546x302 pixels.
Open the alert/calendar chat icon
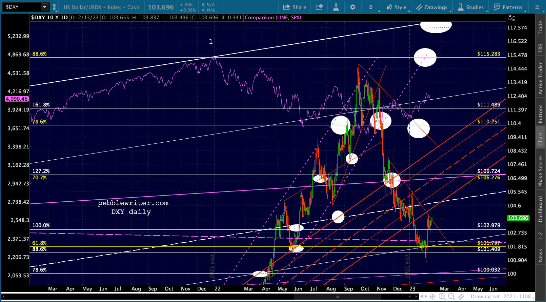click(x=319, y=7)
